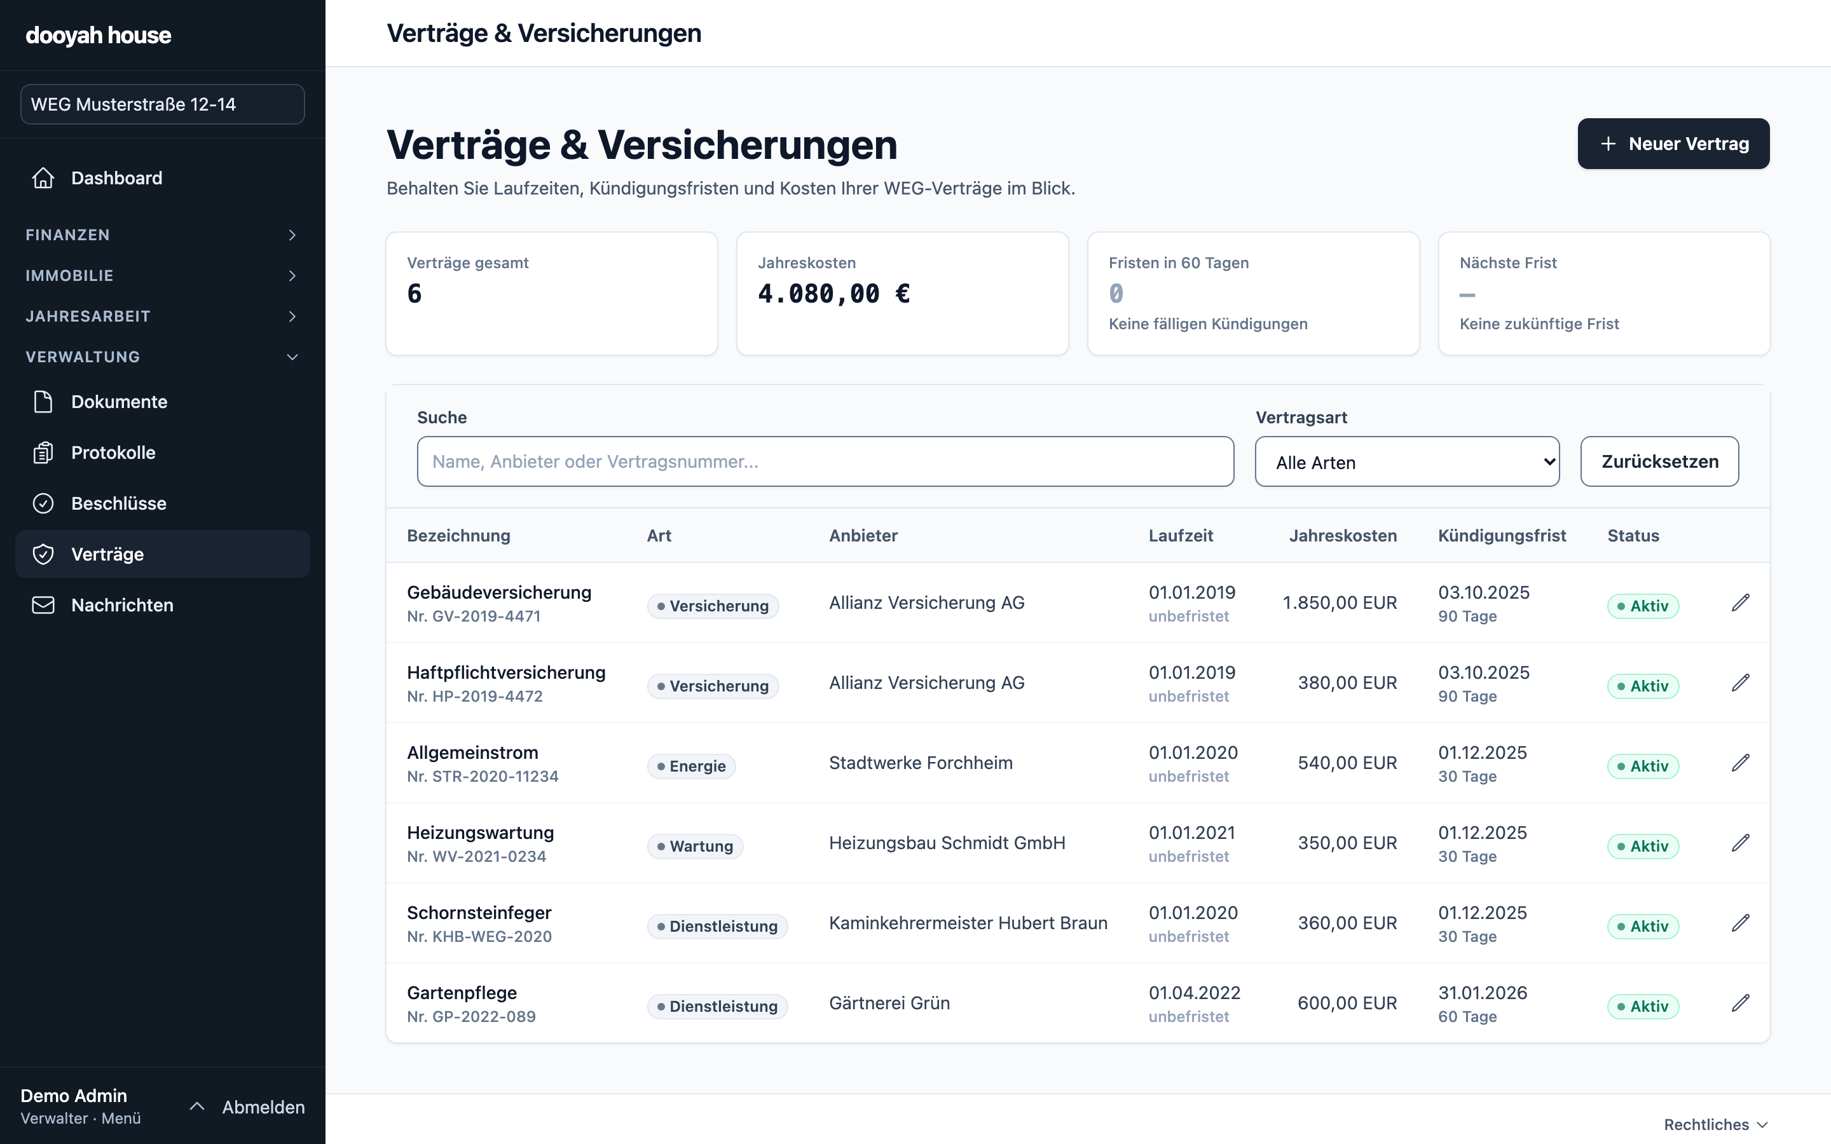
Task: Click the Heizungswartung contract name
Action: coord(481,833)
